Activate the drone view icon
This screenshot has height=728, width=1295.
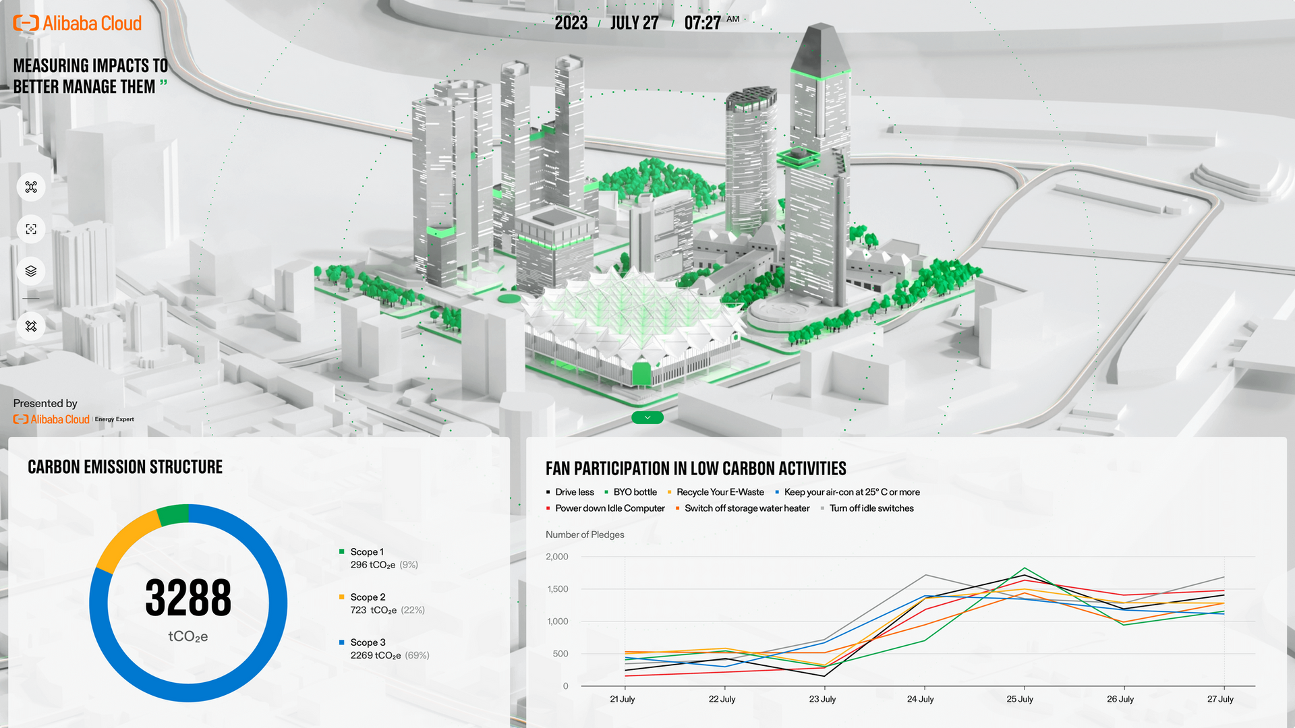click(31, 187)
